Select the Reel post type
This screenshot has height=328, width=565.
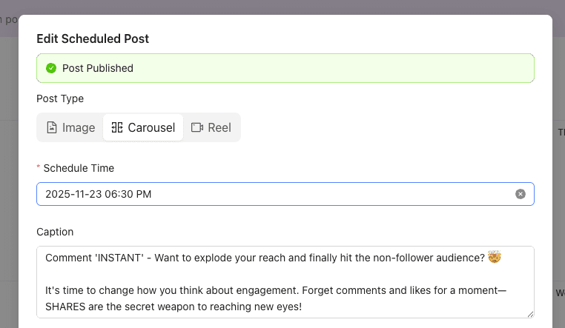(x=211, y=127)
